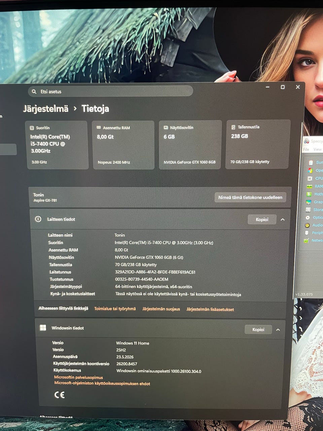Viewport: 323px width, 431px height.
Task: Click the magnifier icon in the settings search box
Action: (x=34, y=92)
